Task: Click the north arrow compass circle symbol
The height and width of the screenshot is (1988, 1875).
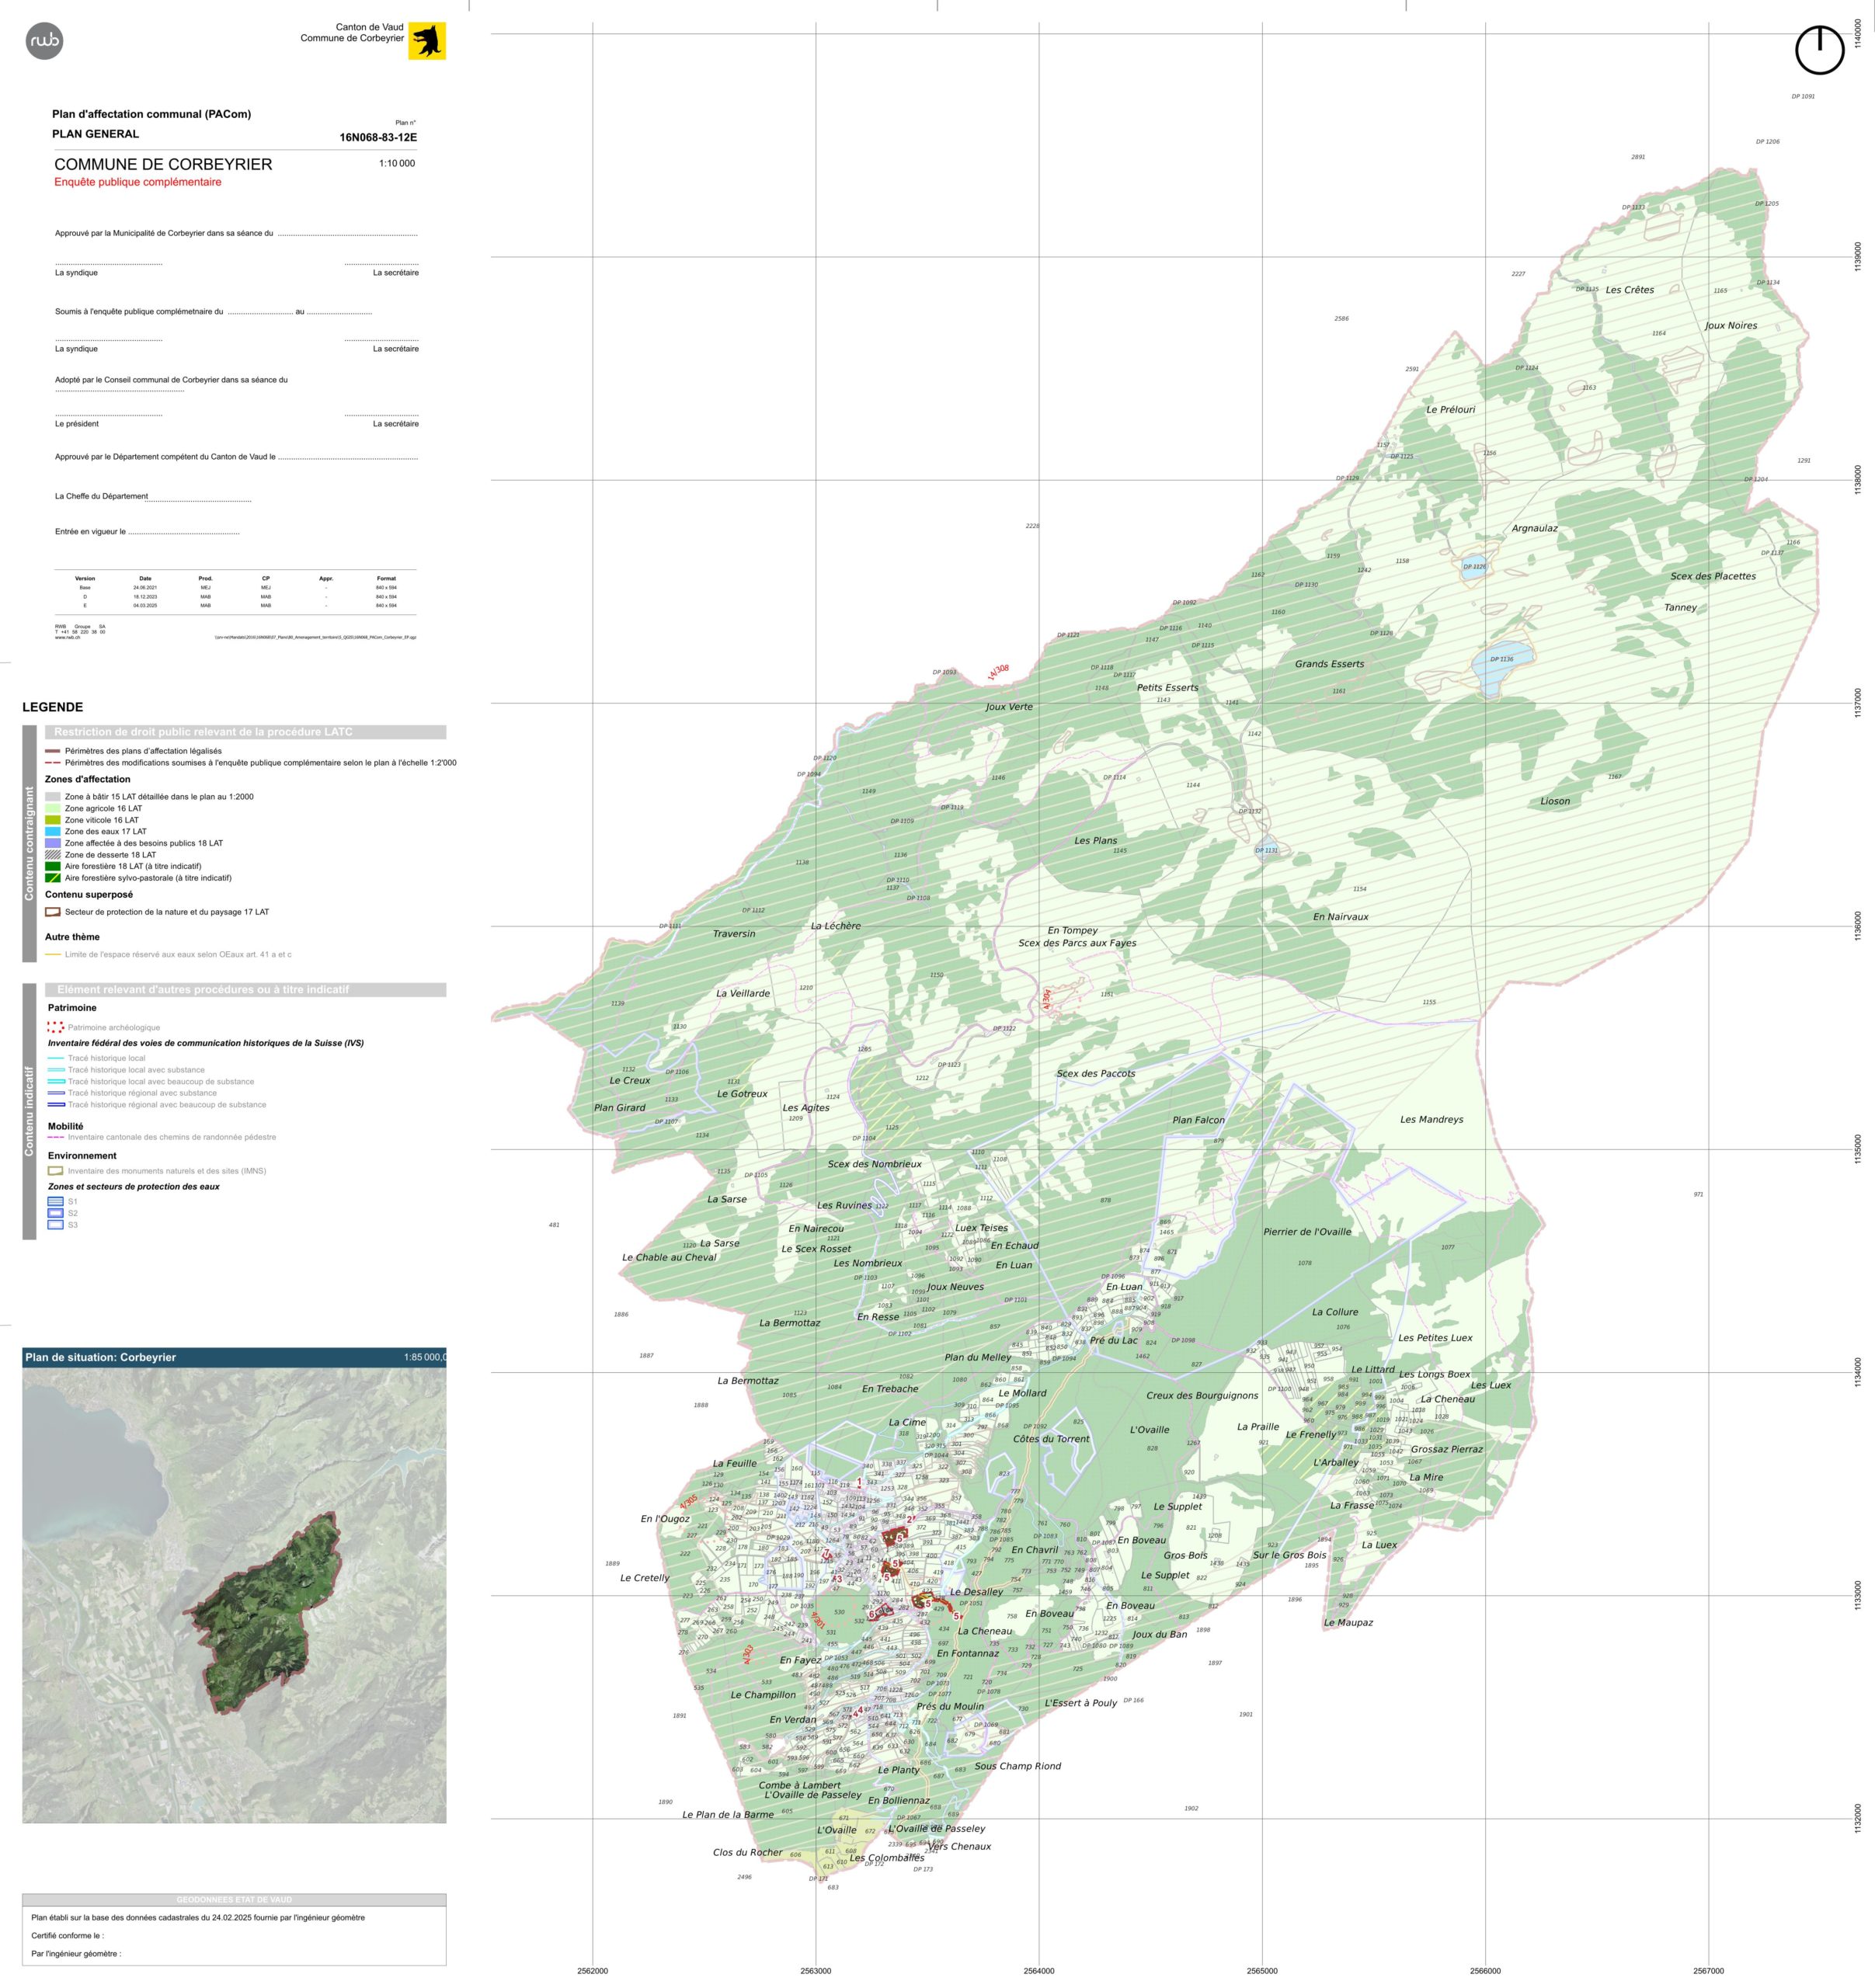Action: 1819,50
